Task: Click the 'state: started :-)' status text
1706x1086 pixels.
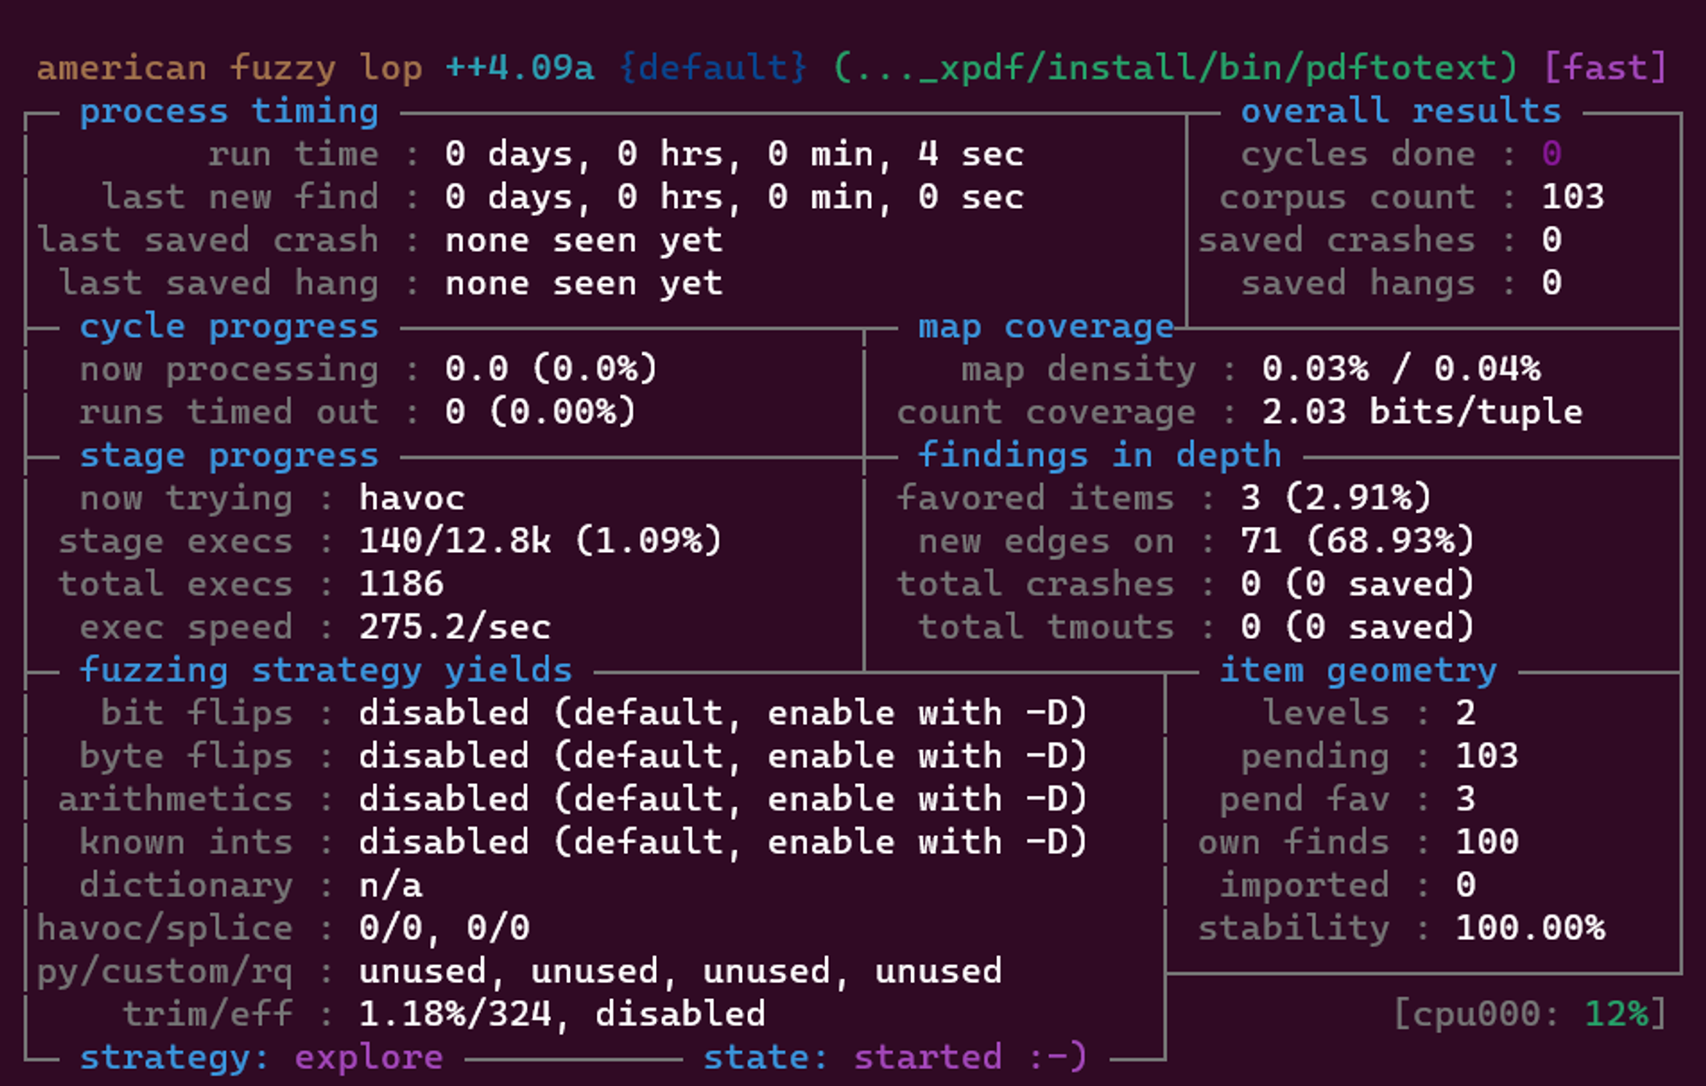Action: 895,1058
